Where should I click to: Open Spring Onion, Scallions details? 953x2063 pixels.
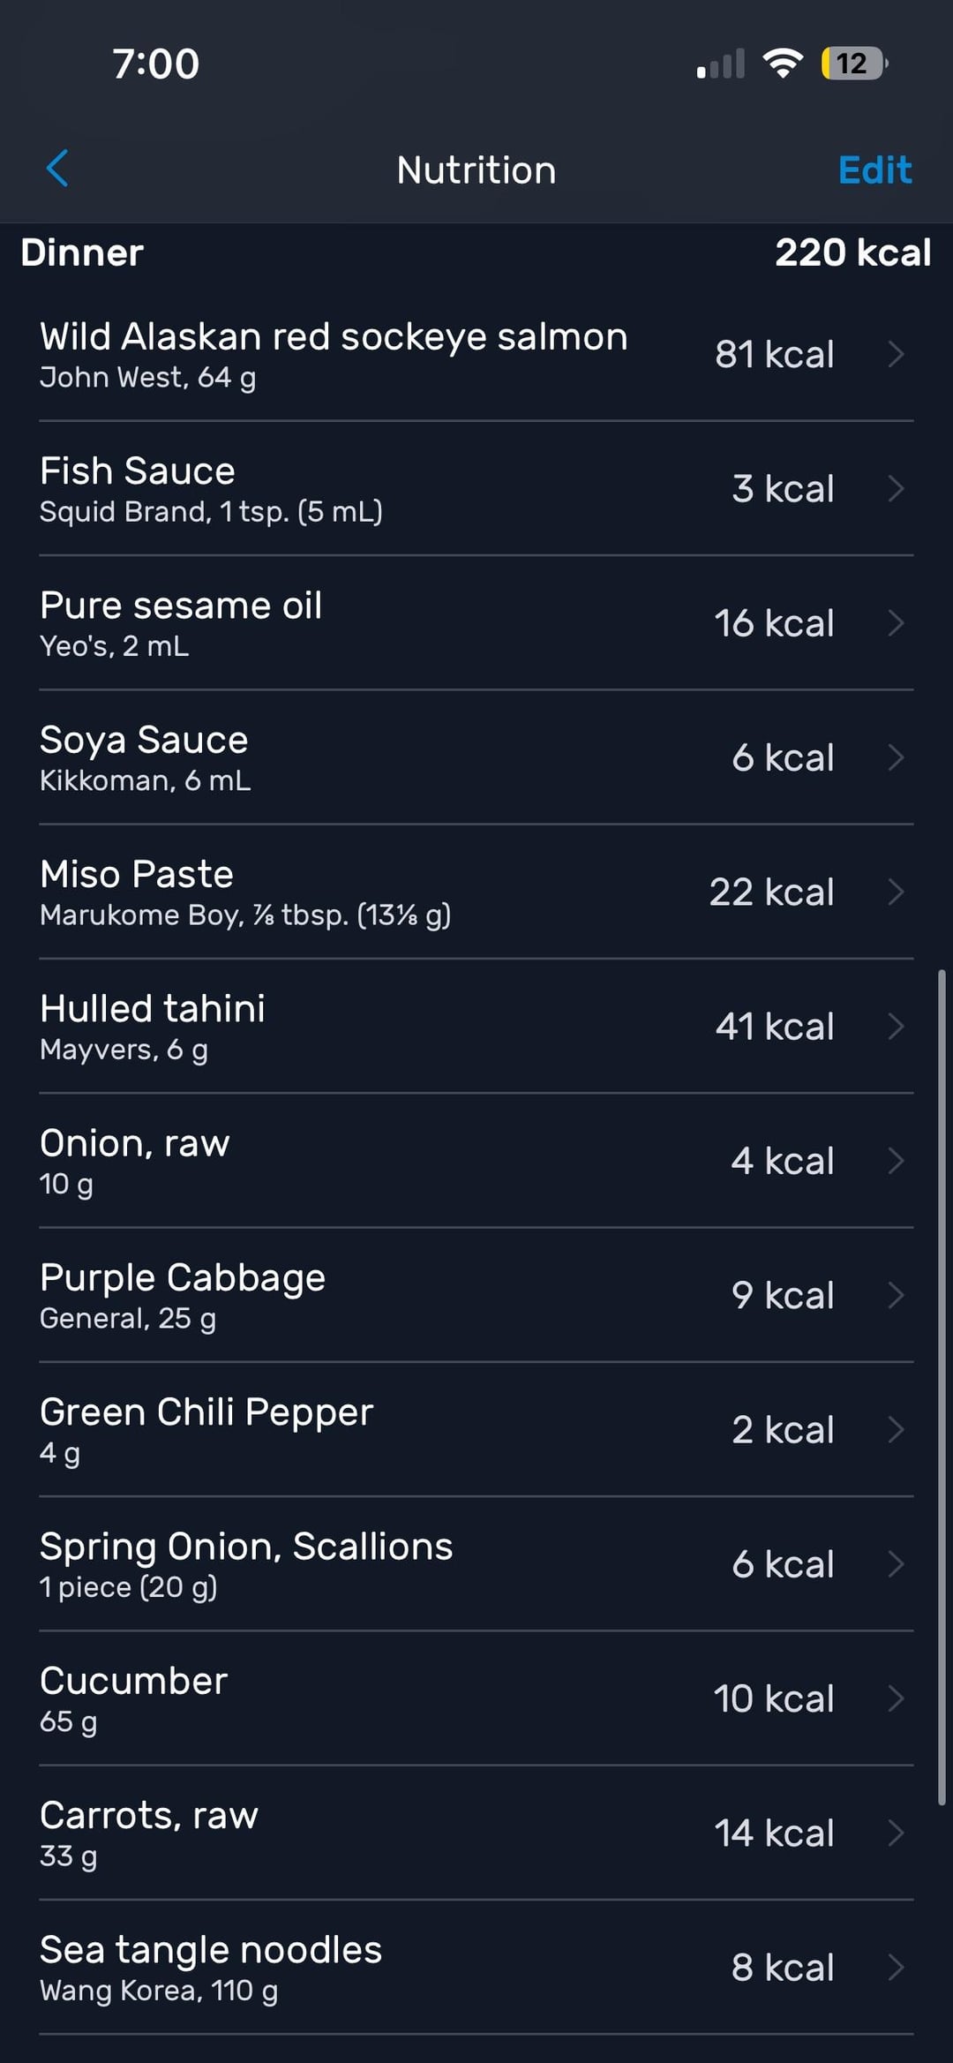pos(246,1564)
